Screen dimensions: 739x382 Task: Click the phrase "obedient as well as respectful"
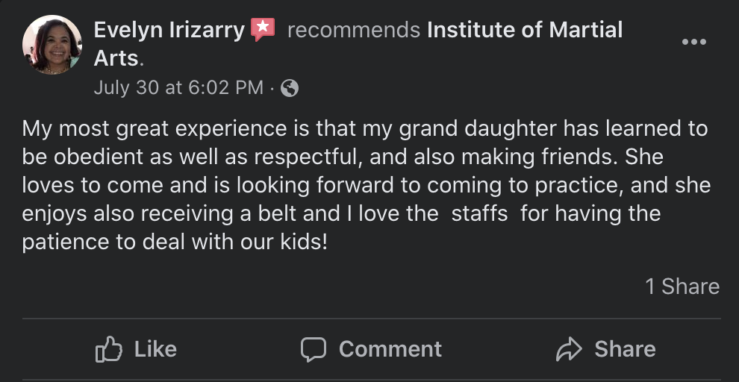193,157
